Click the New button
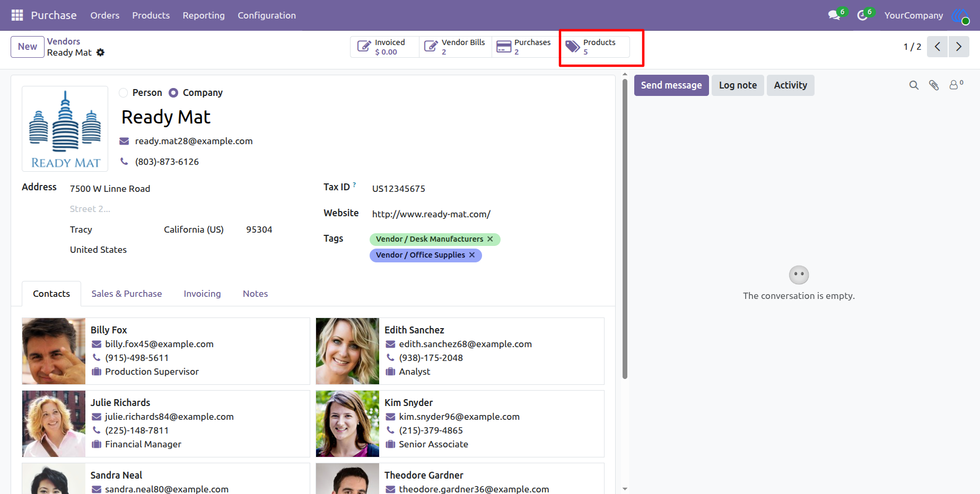Screen dimensions: 980x494 (x=28, y=47)
